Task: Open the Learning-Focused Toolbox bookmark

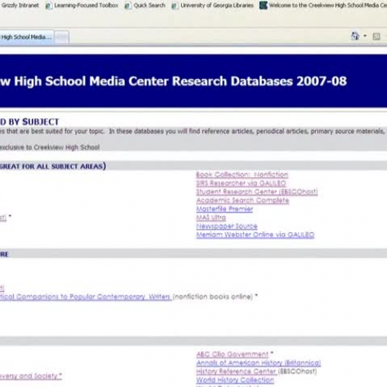Action: 86,5
